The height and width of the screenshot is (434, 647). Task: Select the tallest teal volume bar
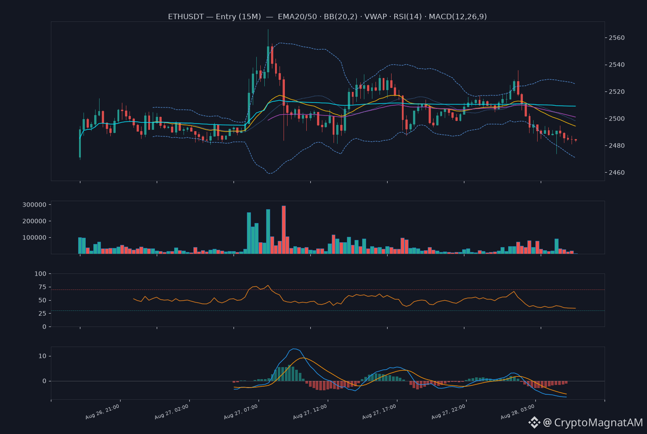(x=268, y=231)
